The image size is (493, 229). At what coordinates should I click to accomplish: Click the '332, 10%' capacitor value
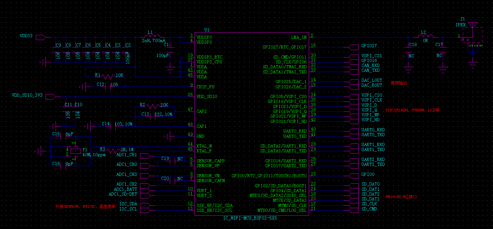pyautogui.click(x=163, y=114)
